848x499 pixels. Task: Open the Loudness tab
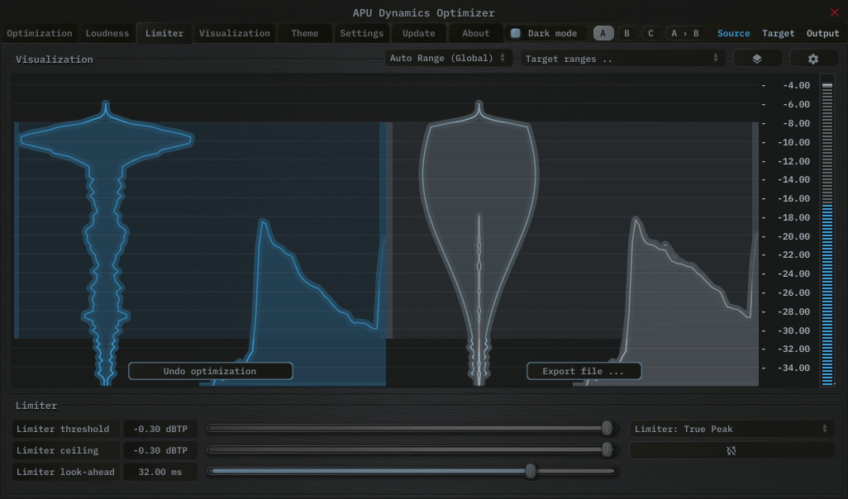tap(107, 33)
